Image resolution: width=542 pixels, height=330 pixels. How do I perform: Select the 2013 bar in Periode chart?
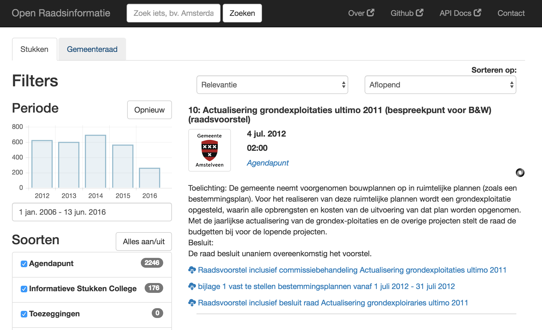(x=69, y=165)
